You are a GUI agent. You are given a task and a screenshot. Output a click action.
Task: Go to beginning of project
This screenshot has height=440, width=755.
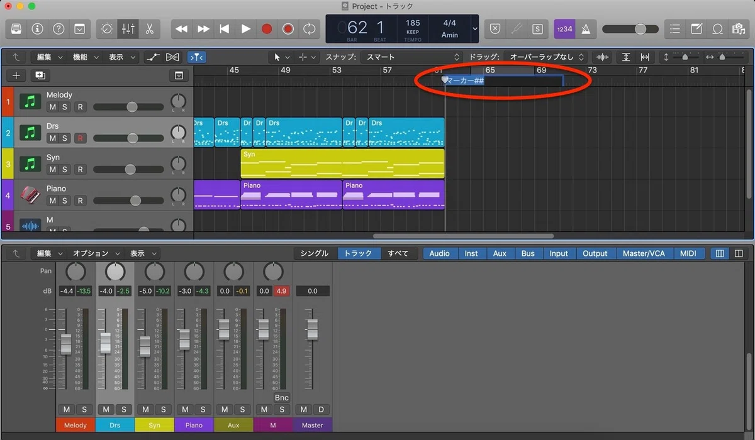(225, 29)
